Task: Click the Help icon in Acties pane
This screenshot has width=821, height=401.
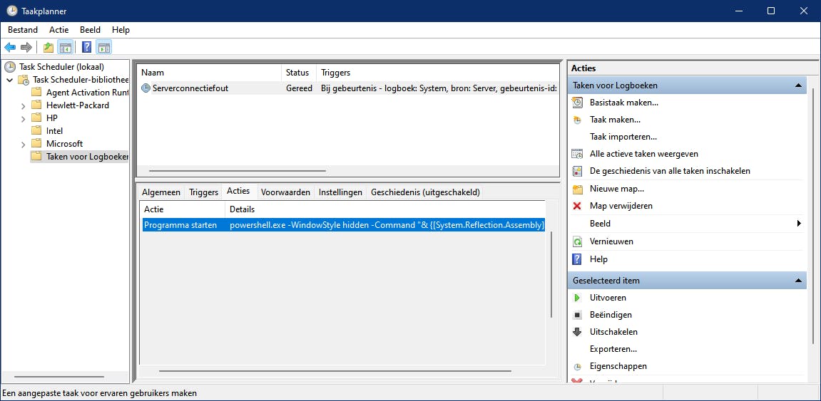Action: coord(577,259)
